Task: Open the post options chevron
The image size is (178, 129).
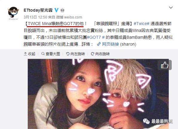Action: point(171,7)
